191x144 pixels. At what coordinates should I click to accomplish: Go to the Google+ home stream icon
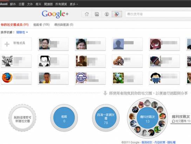[x=87, y=14]
